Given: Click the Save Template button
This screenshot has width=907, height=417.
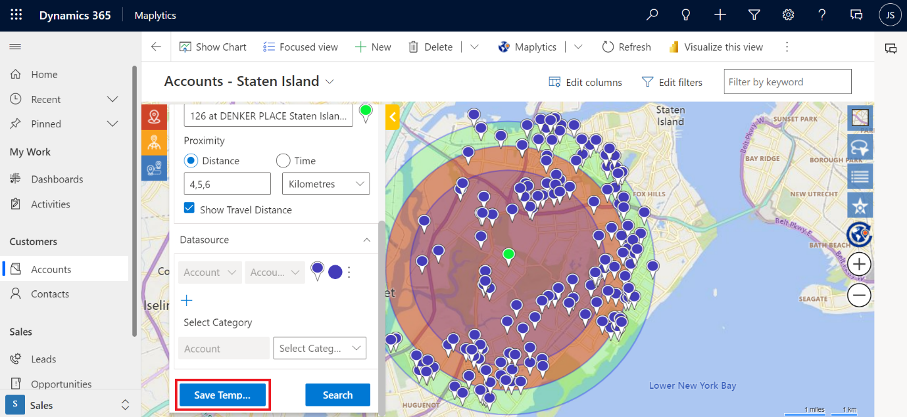Looking at the screenshot, I should point(222,395).
